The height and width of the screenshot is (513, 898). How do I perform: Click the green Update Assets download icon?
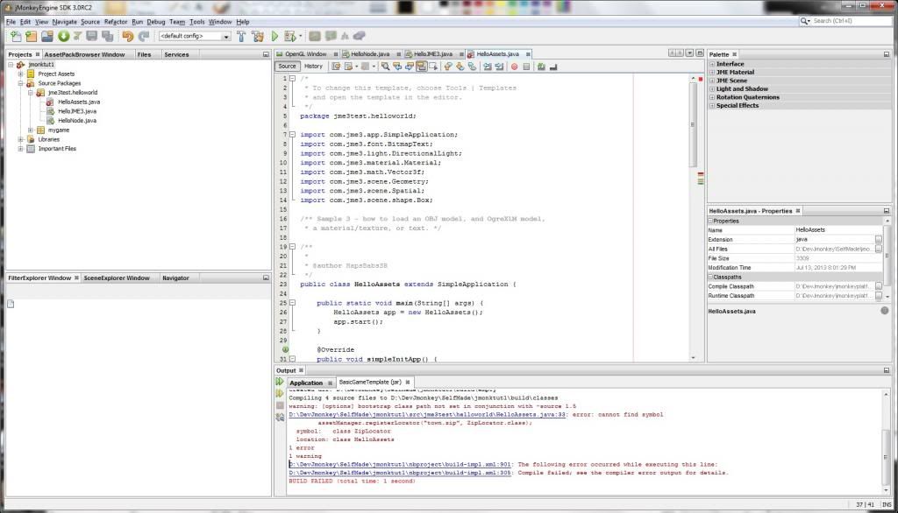63,37
